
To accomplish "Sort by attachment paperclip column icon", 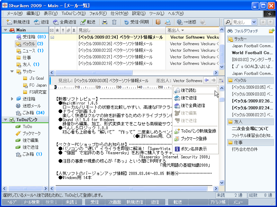I will (x=68, y=30).
